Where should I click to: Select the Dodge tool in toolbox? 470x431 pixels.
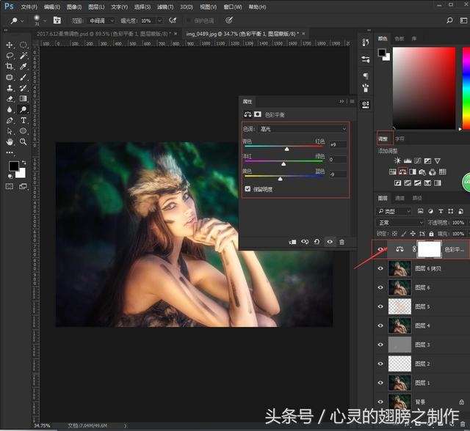[x=23, y=109]
